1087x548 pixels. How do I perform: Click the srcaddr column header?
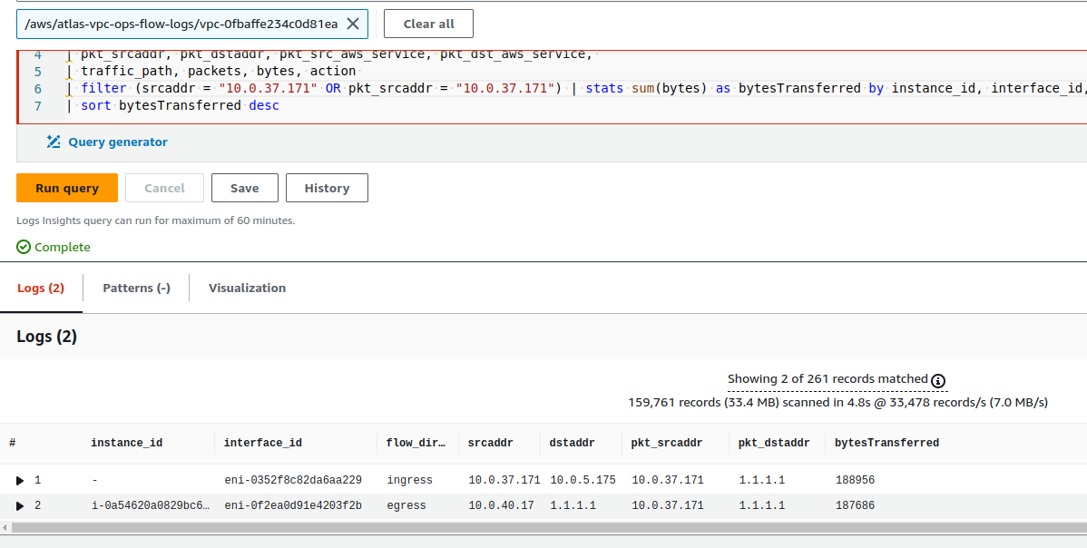tap(490, 444)
